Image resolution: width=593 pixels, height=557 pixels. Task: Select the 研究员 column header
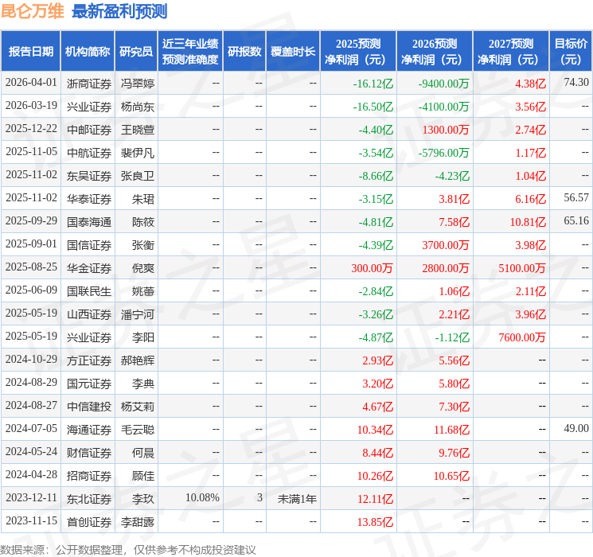[x=136, y=51]
